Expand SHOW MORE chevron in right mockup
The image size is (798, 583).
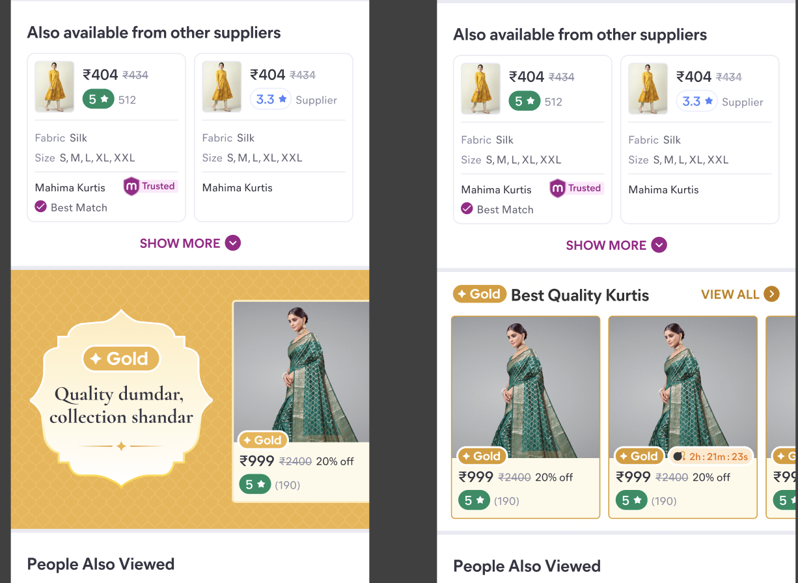click(659, 245)
